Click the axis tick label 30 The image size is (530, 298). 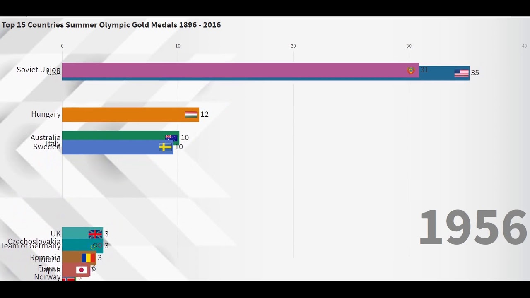pyautogui.click(x=409, y=46)
